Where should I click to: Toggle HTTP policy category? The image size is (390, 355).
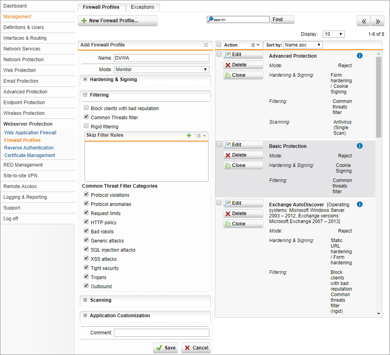click(x=86, y=221)
